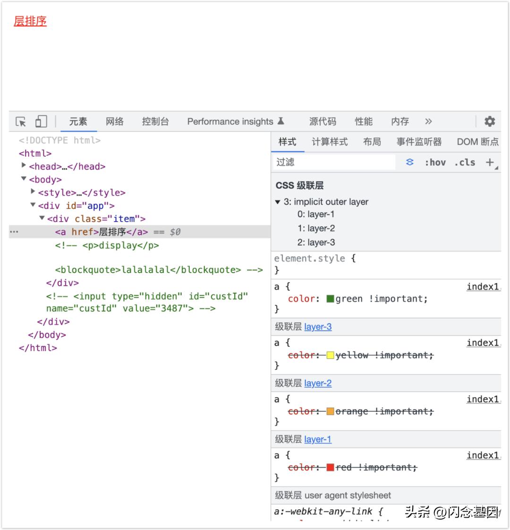Toggle the device toolbar icon
Image resolution: width=510 pixels, height=530 pixels.
tap(41, 121)
